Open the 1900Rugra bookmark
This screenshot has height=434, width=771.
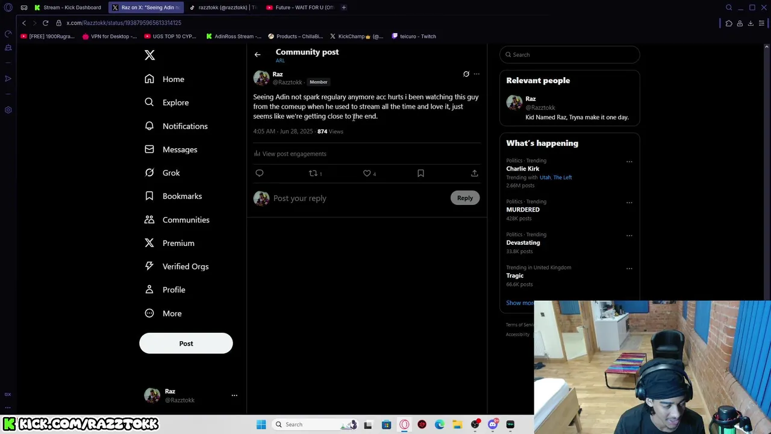click(48, 36)
